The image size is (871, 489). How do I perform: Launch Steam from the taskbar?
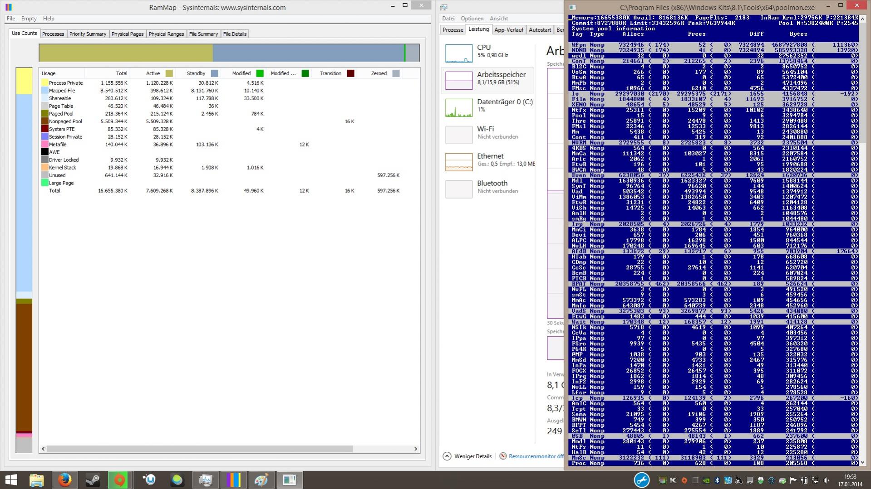(x=93, y=480)
